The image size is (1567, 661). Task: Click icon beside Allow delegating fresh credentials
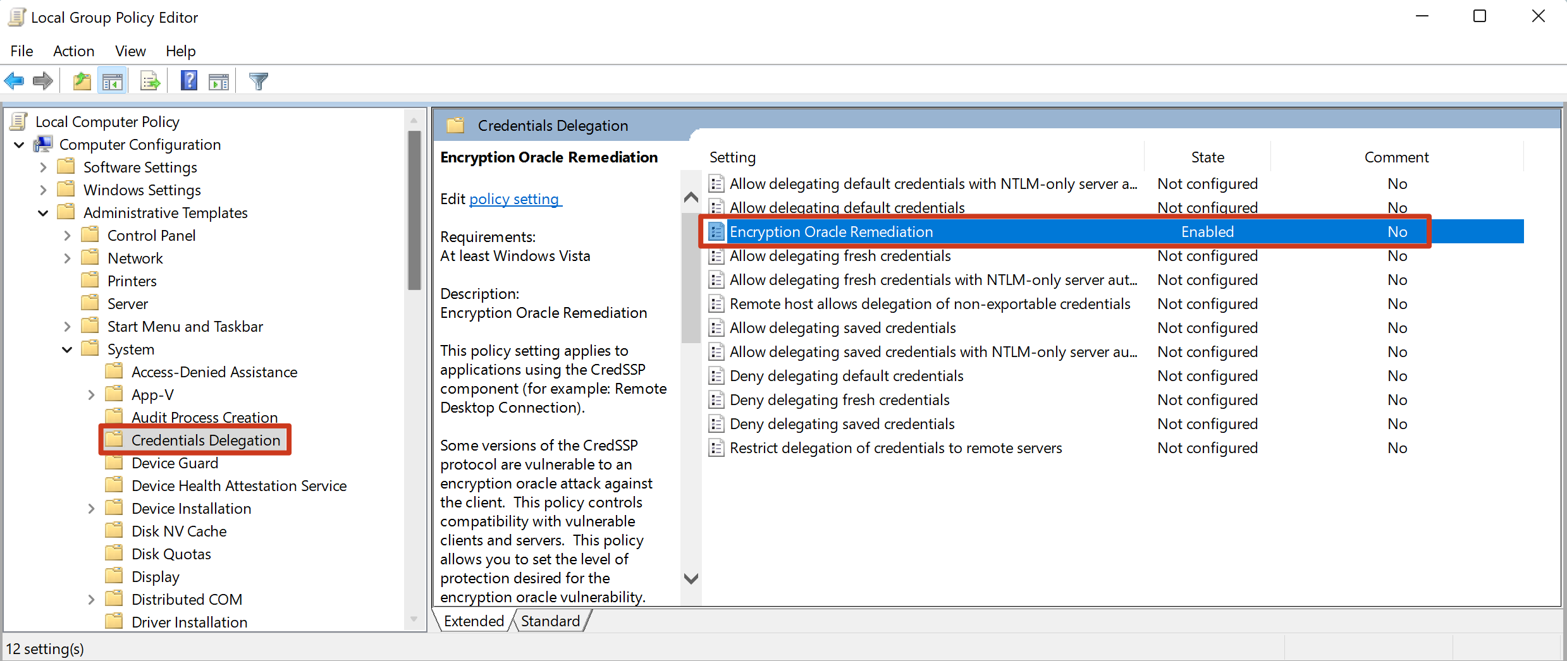tap(716, 255)
